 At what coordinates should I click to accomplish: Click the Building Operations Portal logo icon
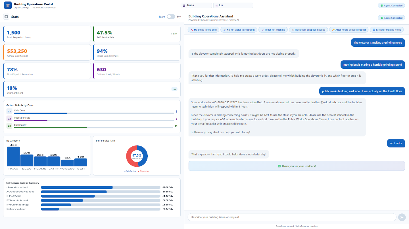coord(8,5)
